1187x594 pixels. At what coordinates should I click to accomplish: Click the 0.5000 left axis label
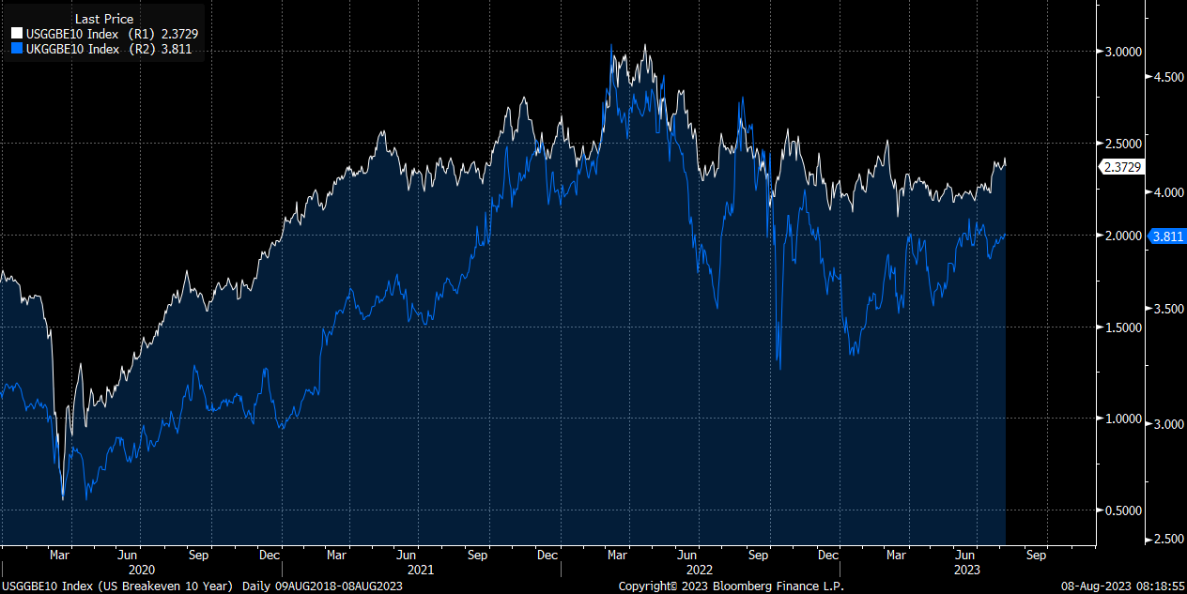(x=1125, y=511)
